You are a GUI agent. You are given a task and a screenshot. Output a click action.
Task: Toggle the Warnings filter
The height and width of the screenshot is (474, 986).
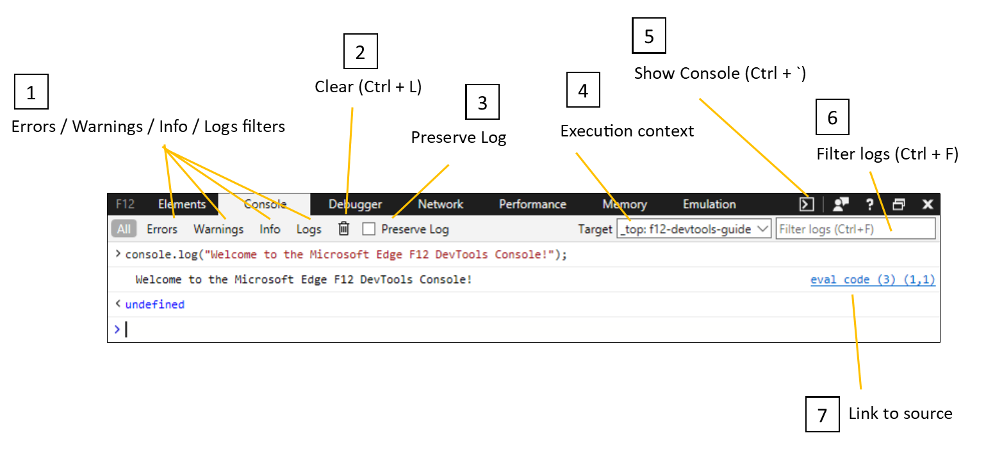pyautogui.click(x=218, y=229)
